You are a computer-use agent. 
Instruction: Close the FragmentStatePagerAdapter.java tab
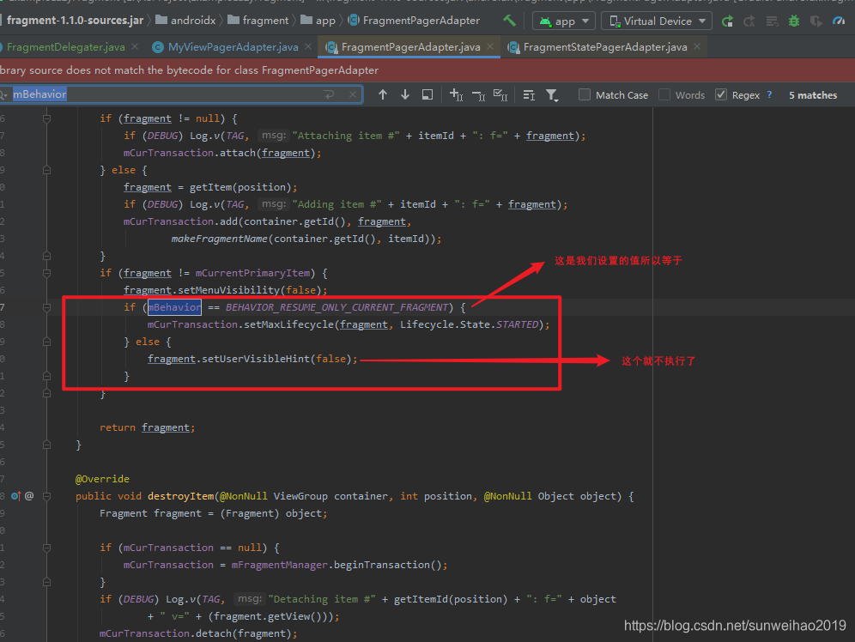[697, 47]
